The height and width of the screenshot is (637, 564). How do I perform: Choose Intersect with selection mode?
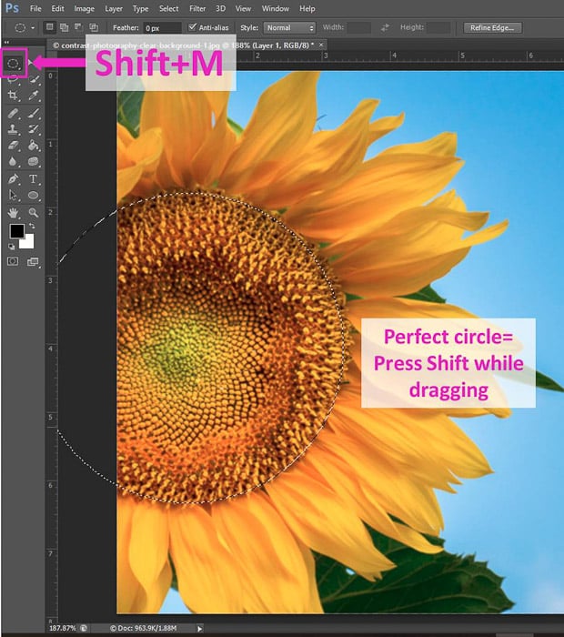[94, 27]
